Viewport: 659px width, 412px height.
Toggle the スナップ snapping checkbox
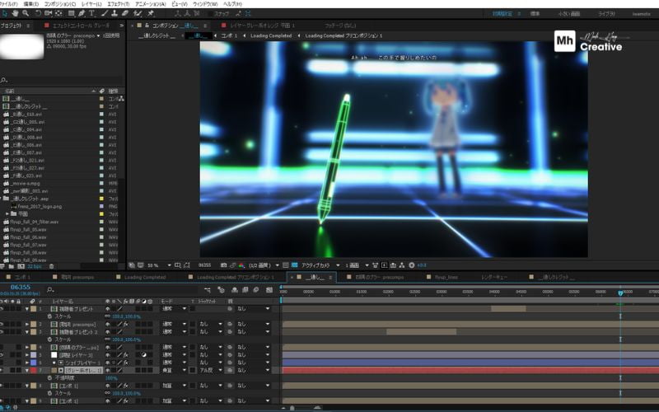coord(210,13)
